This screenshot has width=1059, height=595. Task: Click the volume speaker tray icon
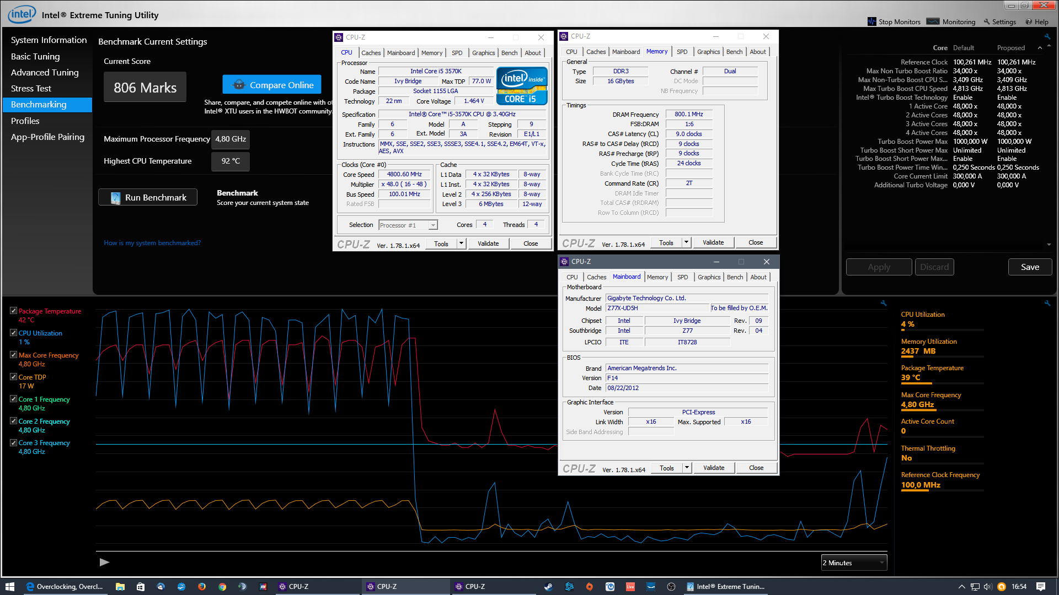click(x=988, y=586)
